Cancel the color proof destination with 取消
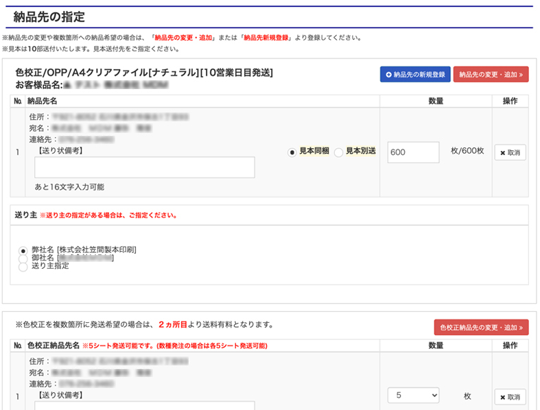 click(x=510, y=397)
